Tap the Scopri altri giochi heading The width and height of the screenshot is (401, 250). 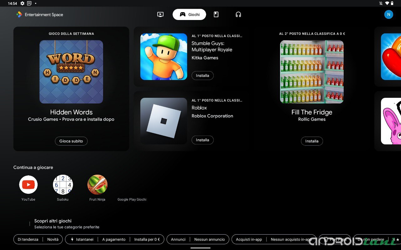tap(53, 221)
